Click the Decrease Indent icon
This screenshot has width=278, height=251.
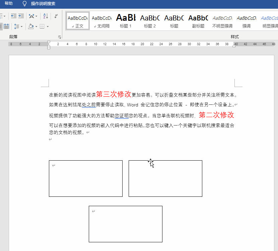coord(14,16)
